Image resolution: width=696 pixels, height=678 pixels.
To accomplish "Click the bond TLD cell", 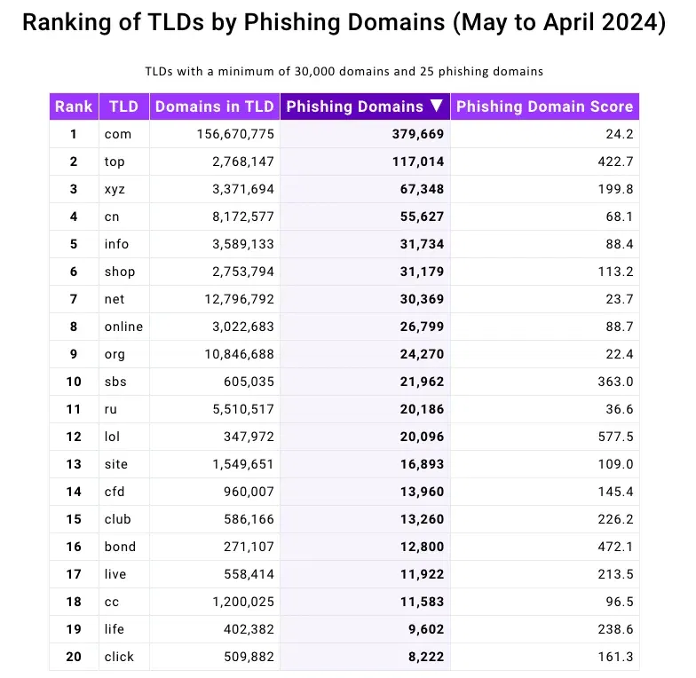I will [x=120, y=547].
